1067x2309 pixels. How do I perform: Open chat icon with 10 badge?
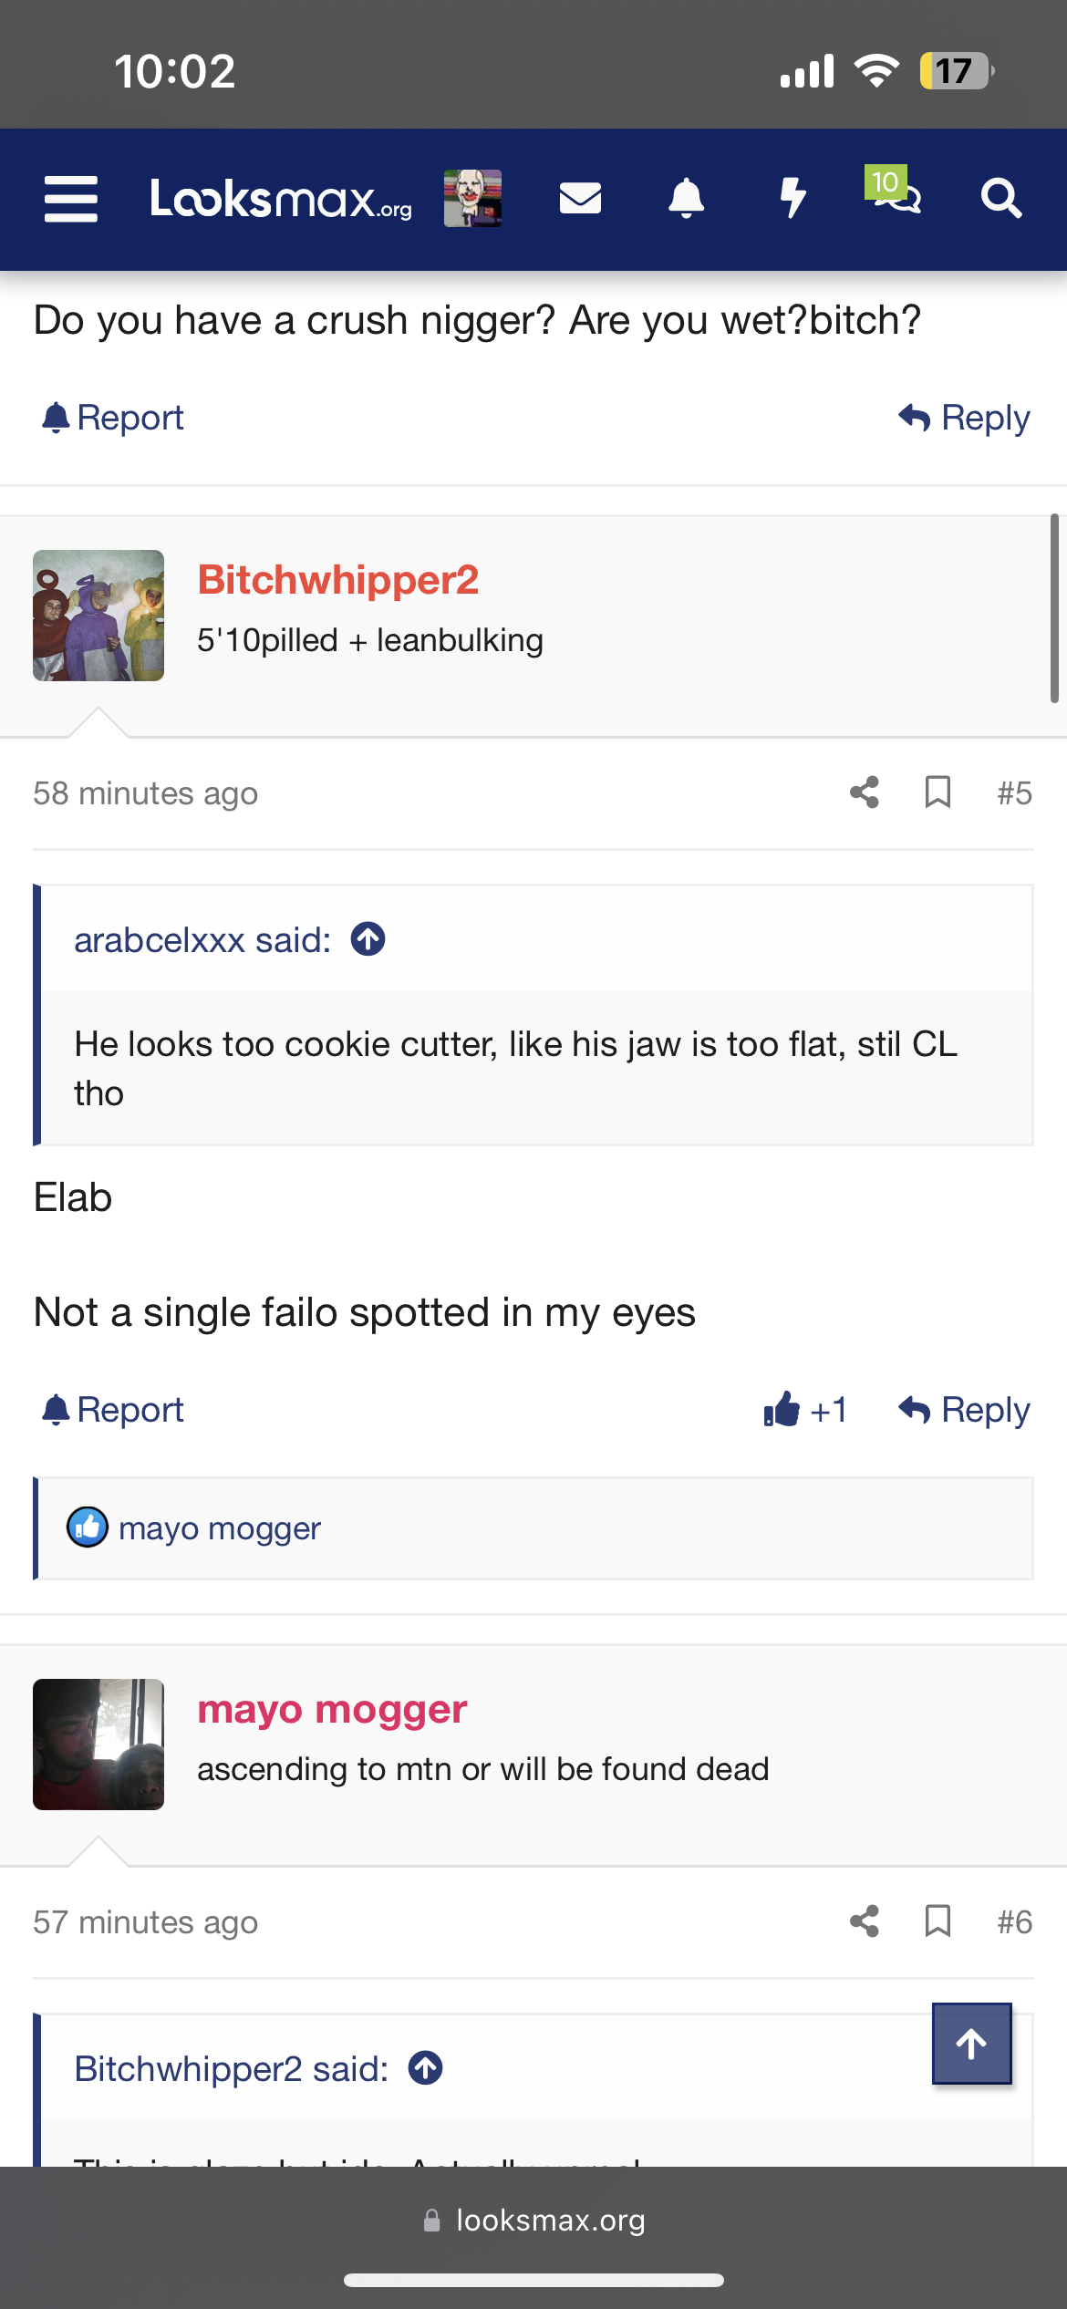(x=896, y=192)
